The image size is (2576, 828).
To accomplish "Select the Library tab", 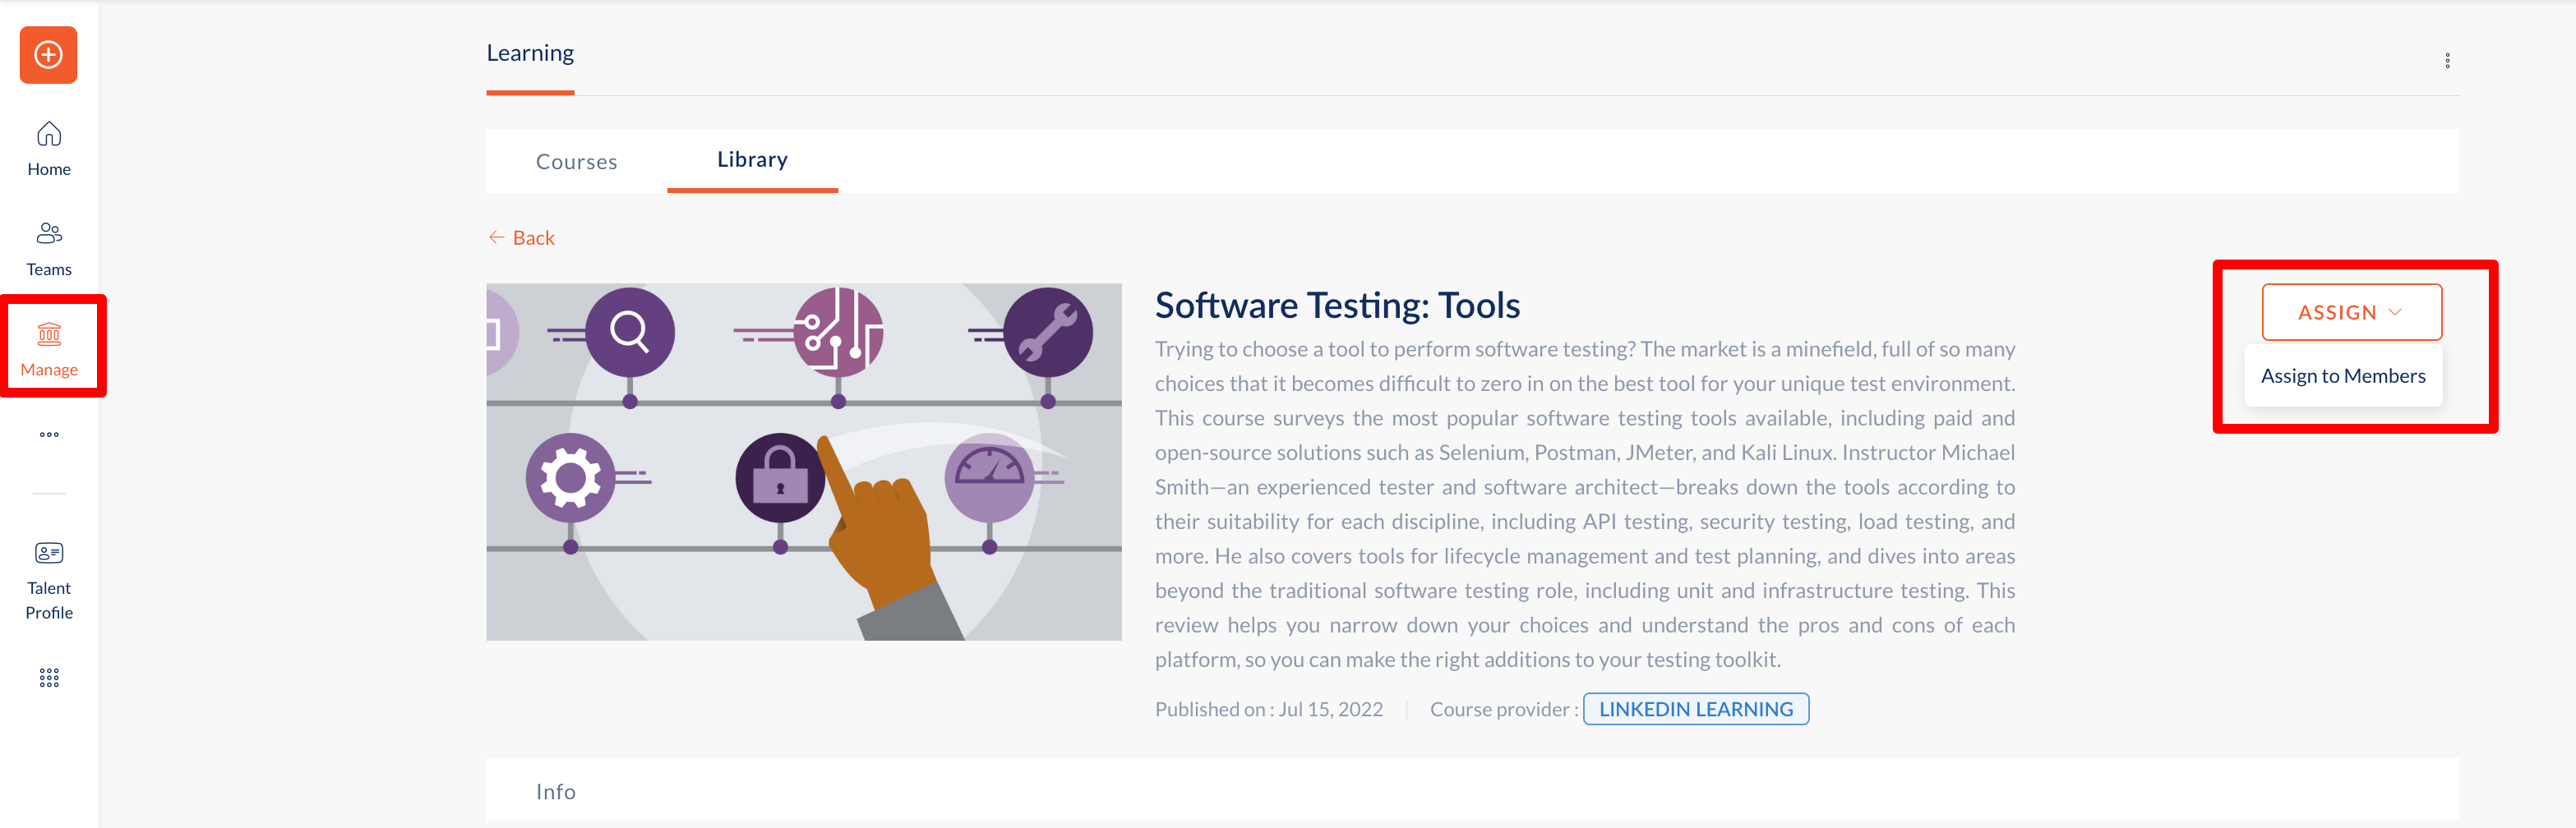I will (x=752, y=160).
